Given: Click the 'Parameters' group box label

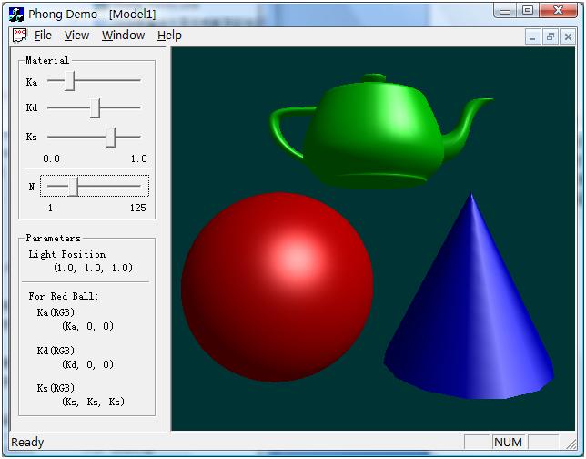Looking at the screenshot, I should (x=54, y=239).
